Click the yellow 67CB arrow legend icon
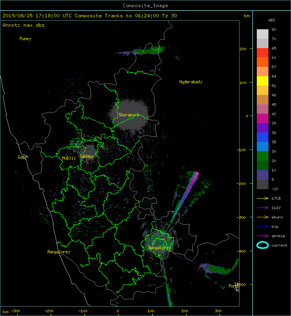The height and width of the screenshot is (316, 291). coord(262,199)
